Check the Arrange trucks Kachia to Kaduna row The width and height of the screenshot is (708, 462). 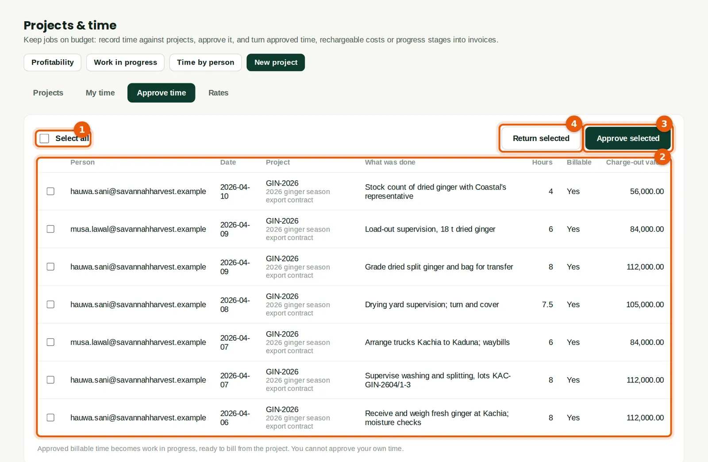coord(50,342)
